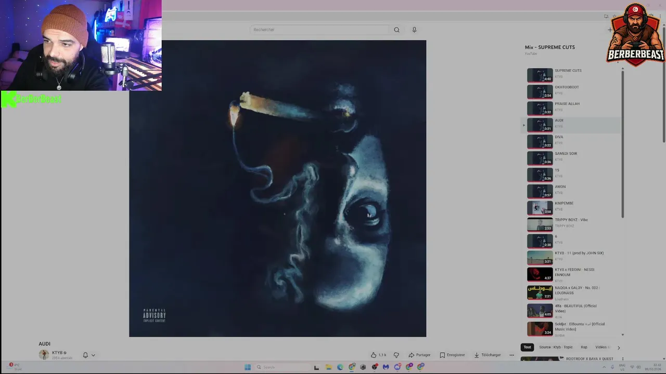
Task: Select the Vidéos filter chip
Action: click(602, 347)
